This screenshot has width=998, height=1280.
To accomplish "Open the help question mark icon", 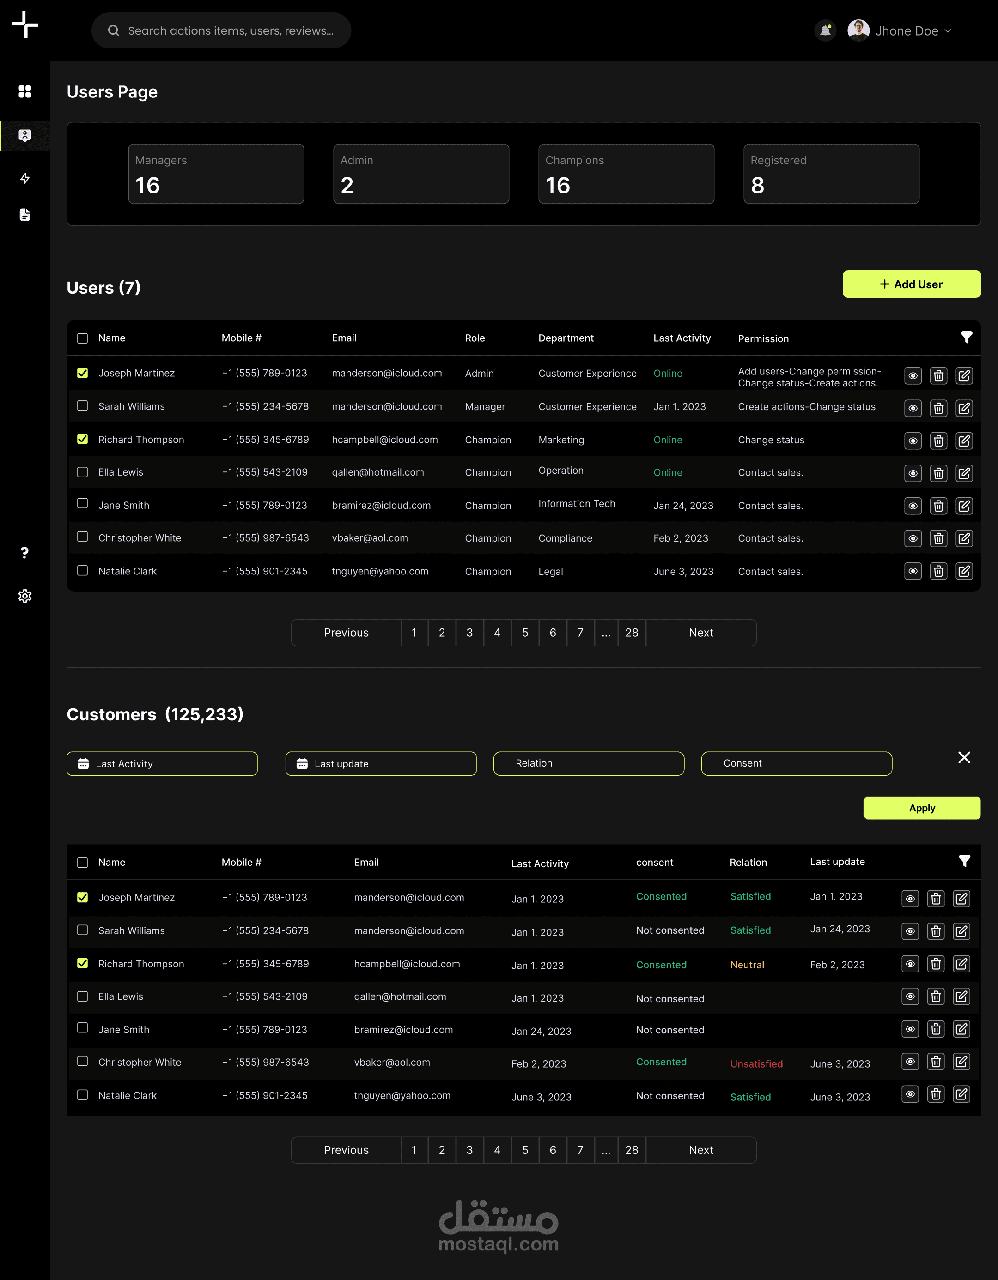I will tap(24, 552).
